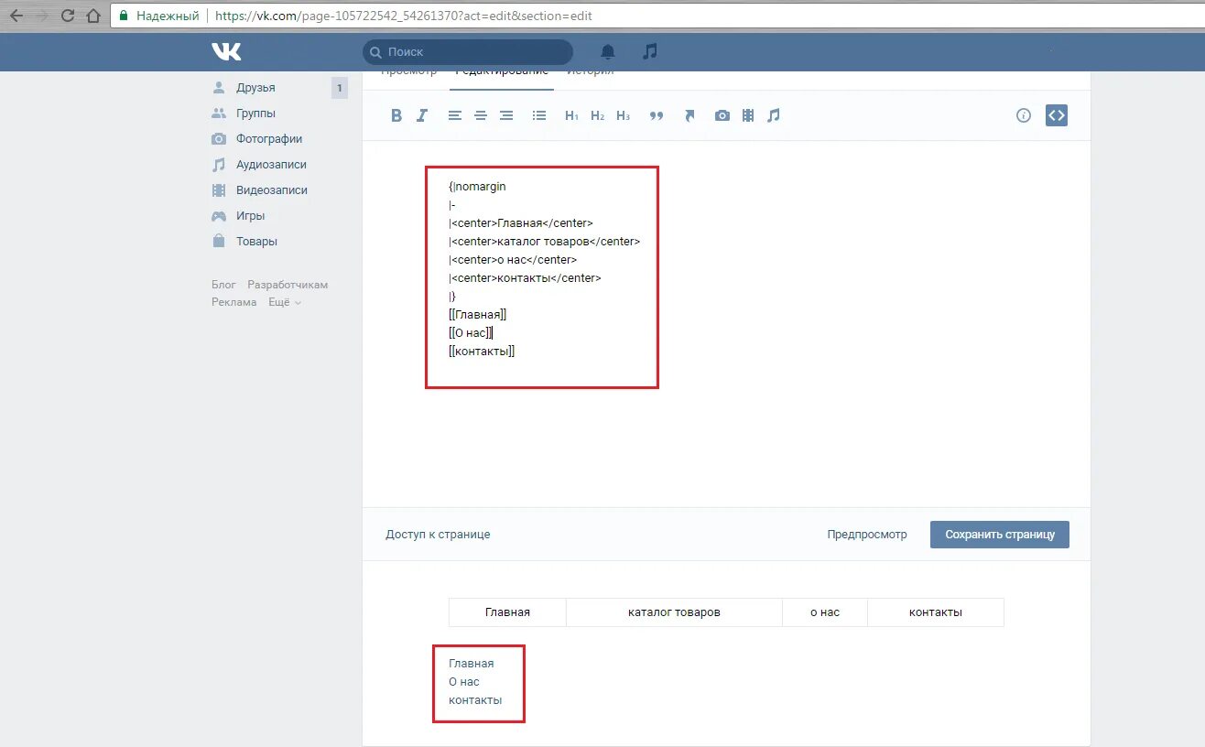Go back in the browser
This screenshot has height=747, width=1205.
(x=16, y=16)
